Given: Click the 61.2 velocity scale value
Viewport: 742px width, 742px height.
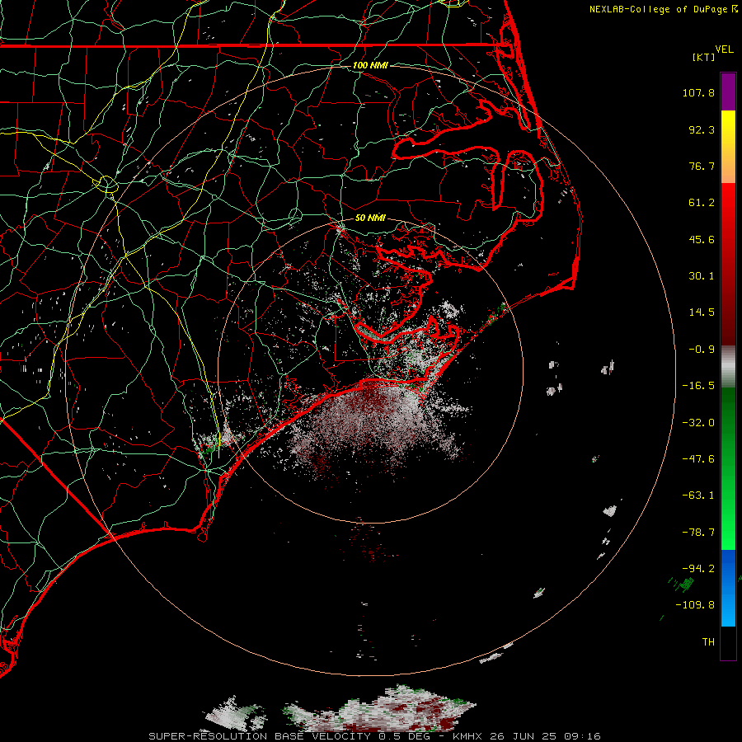Looking at the screenshot, I should [x=702, y=203].
